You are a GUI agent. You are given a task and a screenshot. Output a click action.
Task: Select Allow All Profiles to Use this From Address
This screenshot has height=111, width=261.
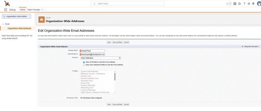tap(84, 62)
